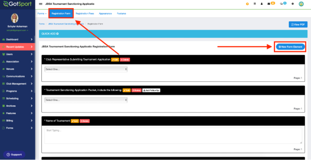Click the View PDF button
Viewport: 311px width, 160px height.
pyautogui.click(x=298, y=25)
